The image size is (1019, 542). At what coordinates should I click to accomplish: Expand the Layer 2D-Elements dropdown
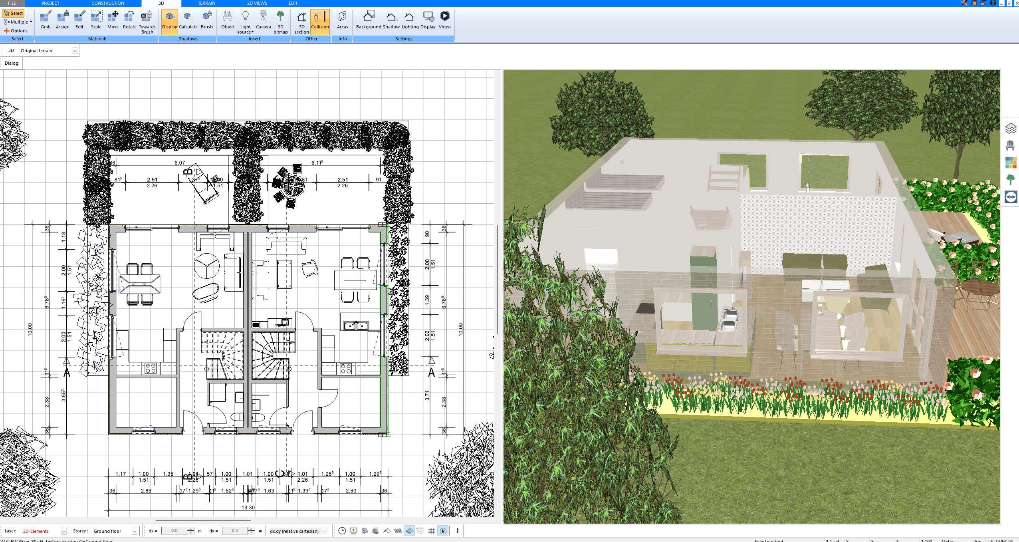coord(63,531)
